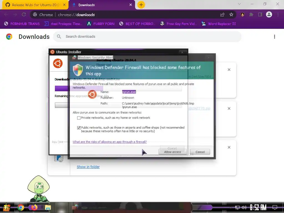The image size is (284, 213).
Task: Click the network icon in system tray
Action: point(237,207)
